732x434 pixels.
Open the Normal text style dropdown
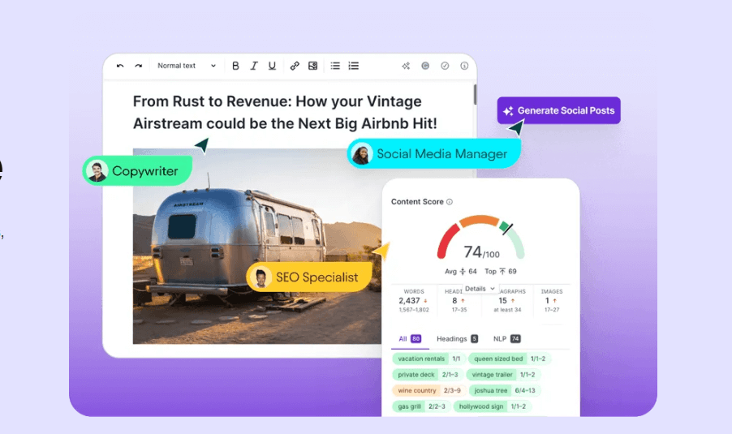187,66
